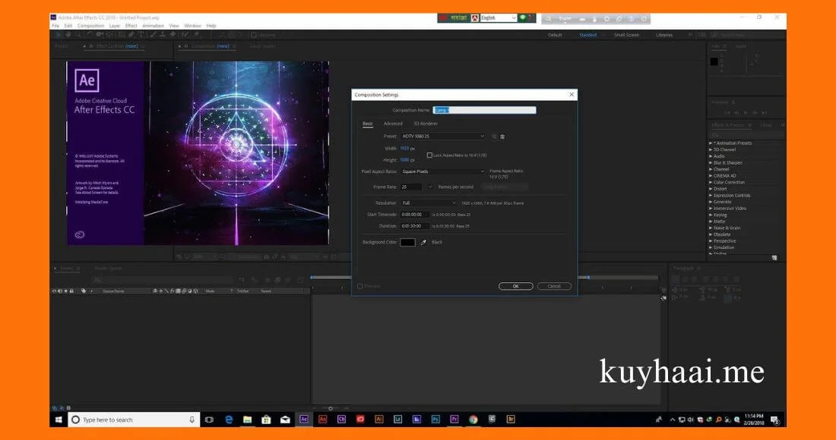Switch to the Advanced tab
The height and width of the screenshot is (440, 836).
[x=393, y=124]
